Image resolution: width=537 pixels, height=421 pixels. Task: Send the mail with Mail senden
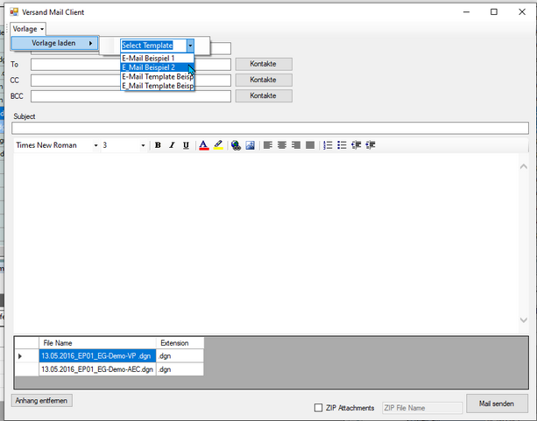497,403
